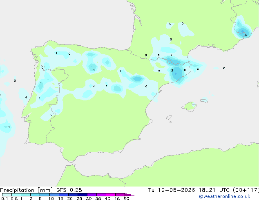Click the island of Menorca on the map

[204, 101]
